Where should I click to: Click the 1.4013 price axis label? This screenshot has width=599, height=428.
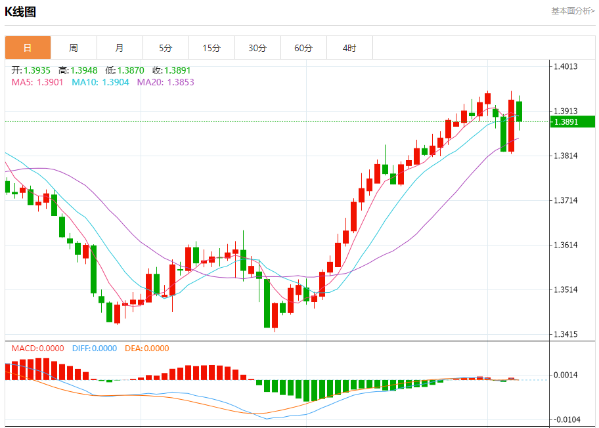[566, 66]
